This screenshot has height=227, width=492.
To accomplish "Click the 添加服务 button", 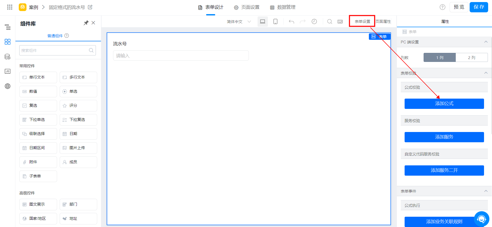I will point(444,137).
